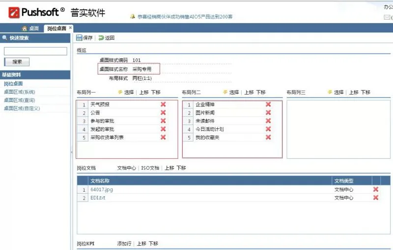Image resolution: width=393 pixels, height=250 pixels.
Task: Select the 天气预报 row
Action: pos(123,104)
